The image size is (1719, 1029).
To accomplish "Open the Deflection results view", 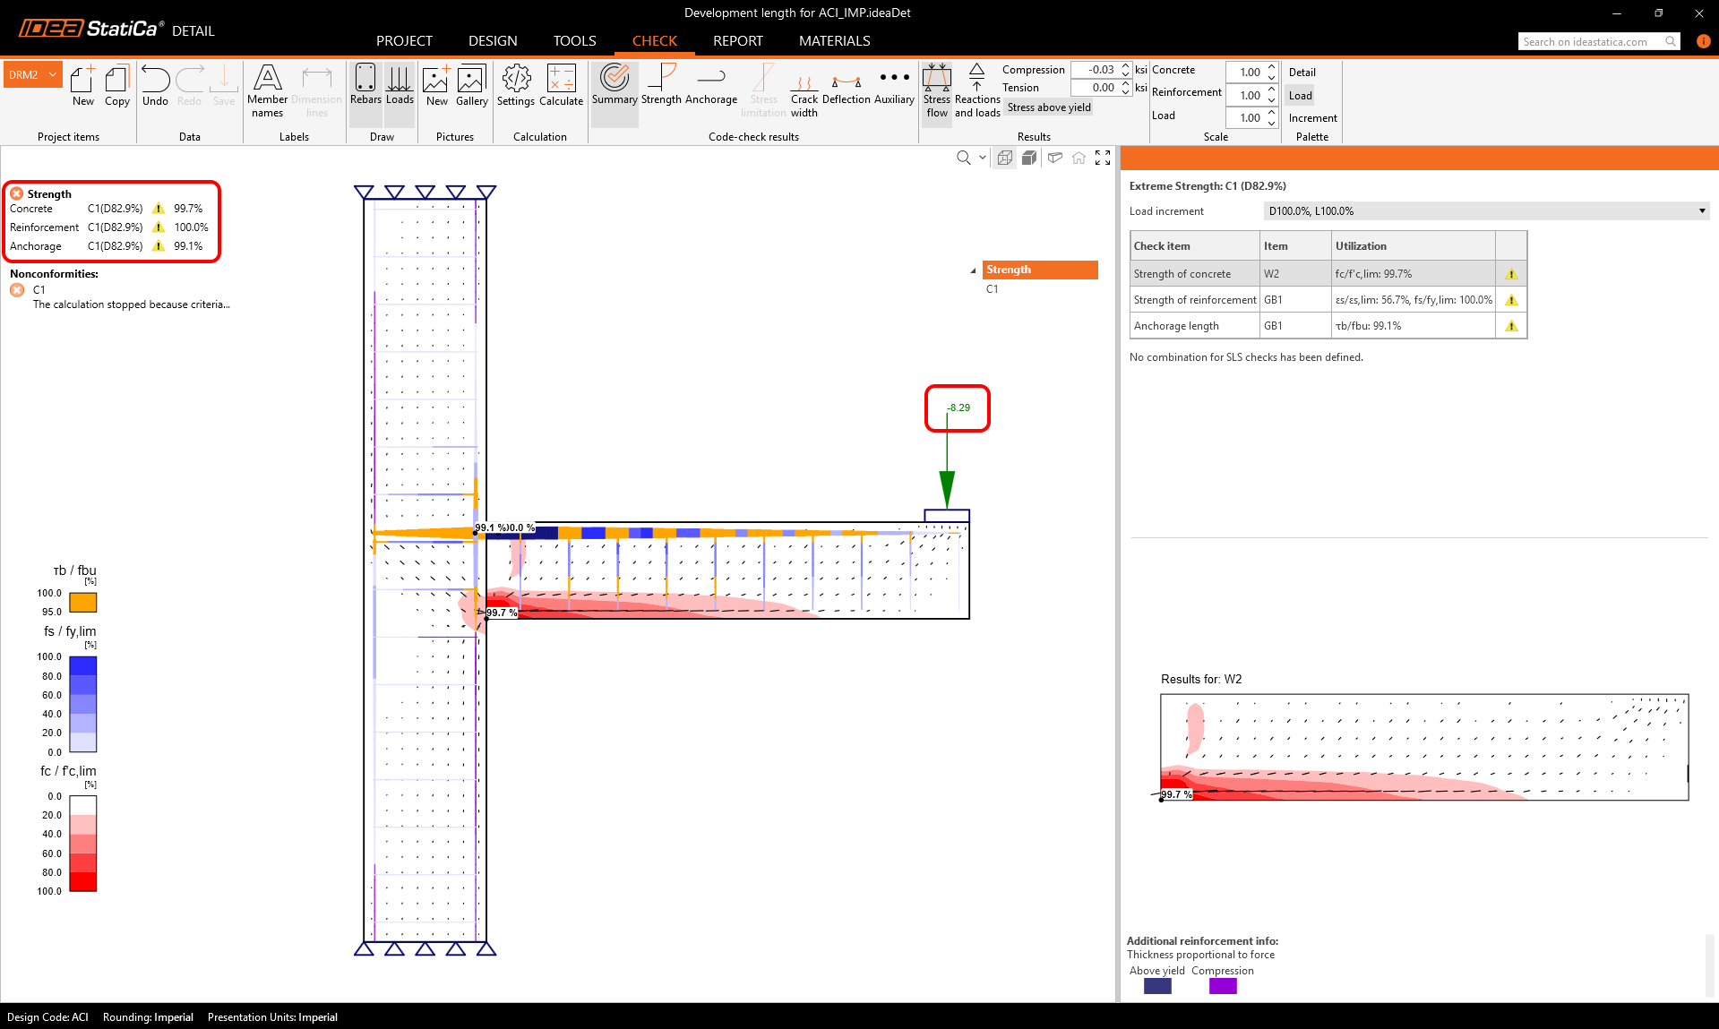I will pos(846,86).
